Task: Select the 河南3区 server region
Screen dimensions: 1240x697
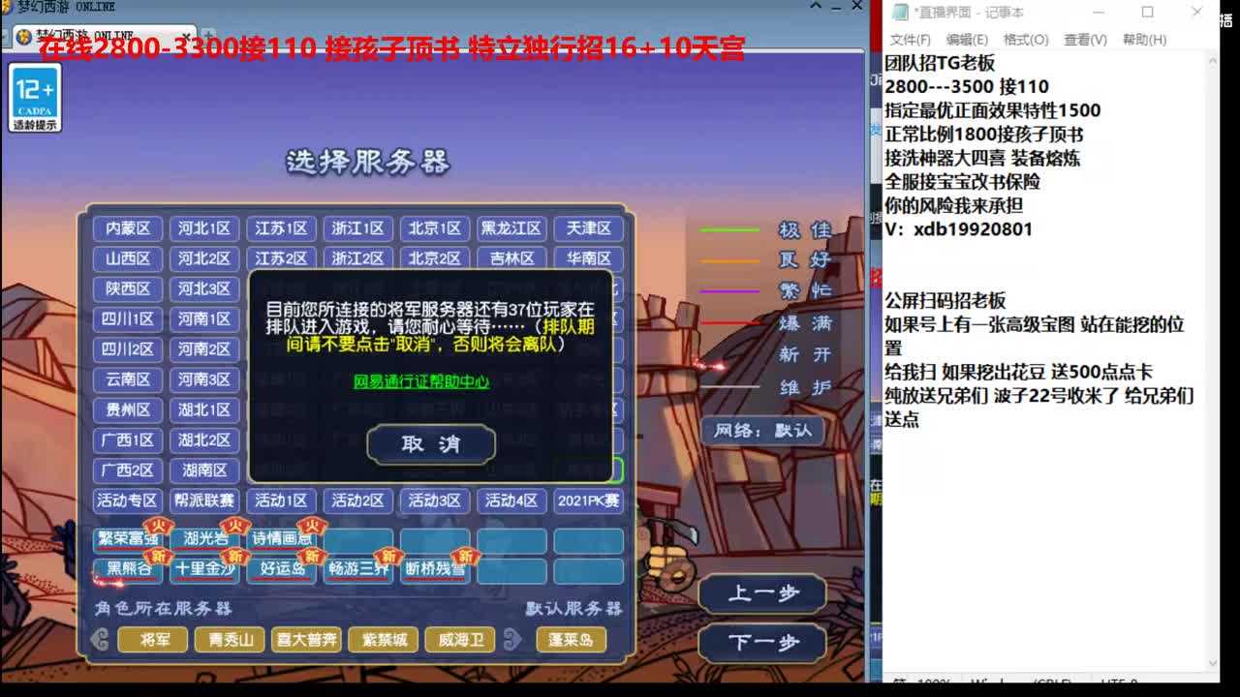Action: [x=204, y=379]
